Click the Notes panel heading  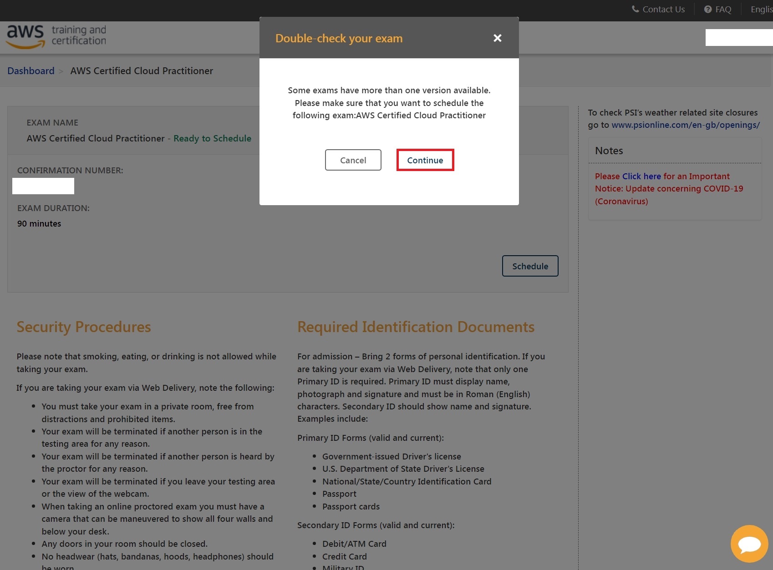pyautogui.click(x=609, y=151)
